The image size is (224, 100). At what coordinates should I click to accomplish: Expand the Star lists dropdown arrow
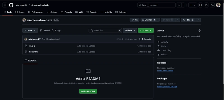198,20
